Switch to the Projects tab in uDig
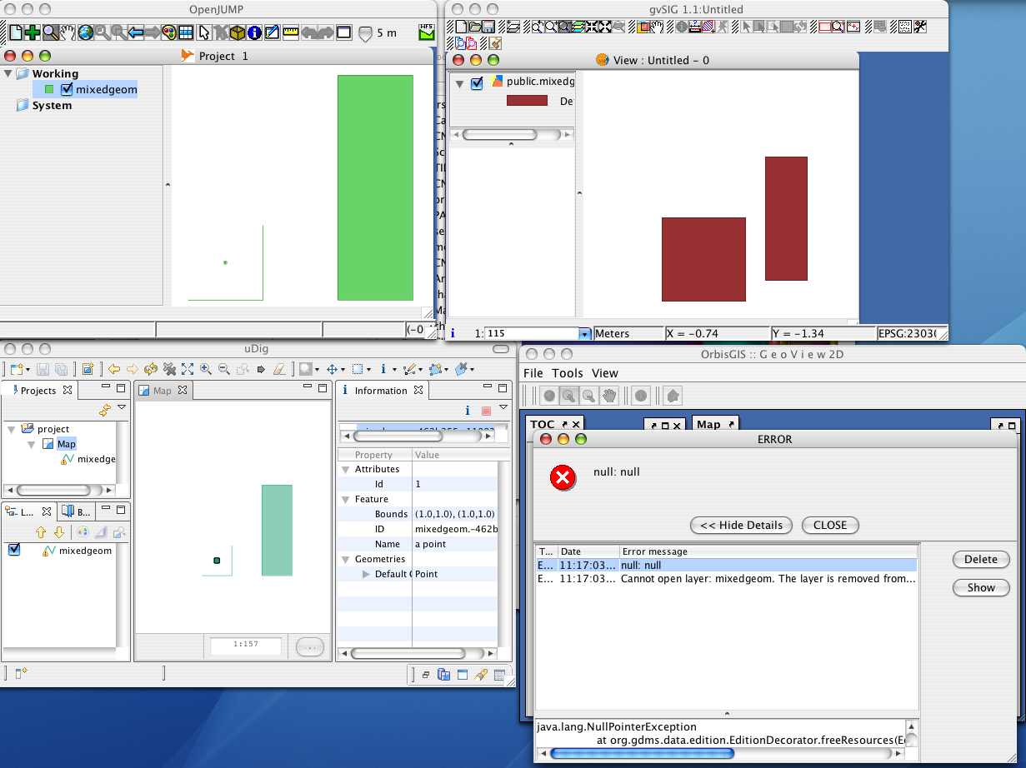 coord(38,390)
